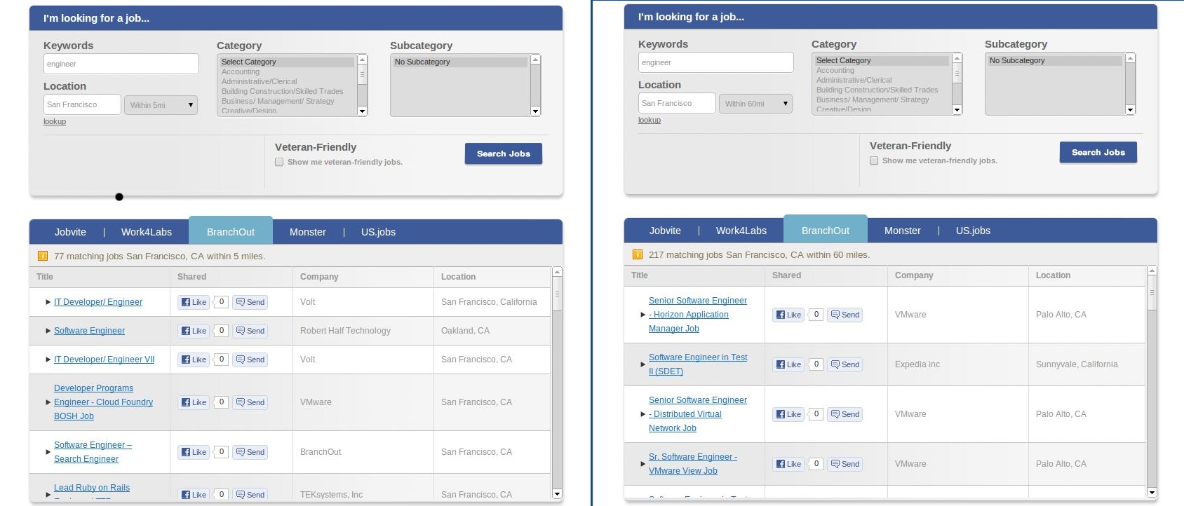1184x506 pixels.
Task: Expand the Software Engineer in Test II row arrow
Action: coord(643,364)
